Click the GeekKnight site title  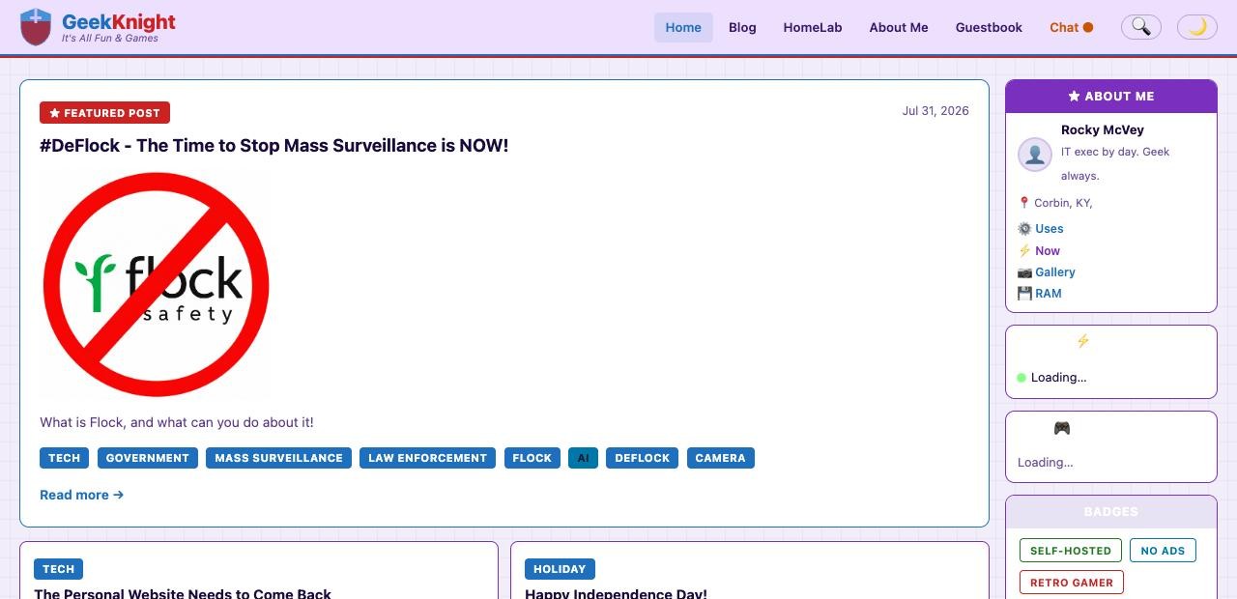(119, 21)
